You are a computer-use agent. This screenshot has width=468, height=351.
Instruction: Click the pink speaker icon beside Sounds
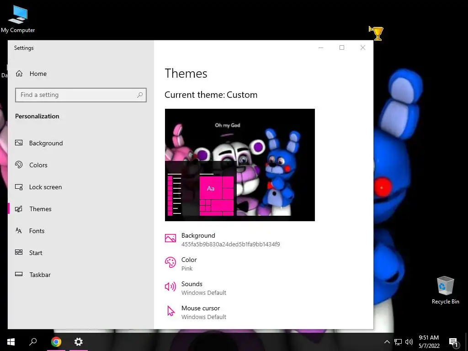click(170, 287)
